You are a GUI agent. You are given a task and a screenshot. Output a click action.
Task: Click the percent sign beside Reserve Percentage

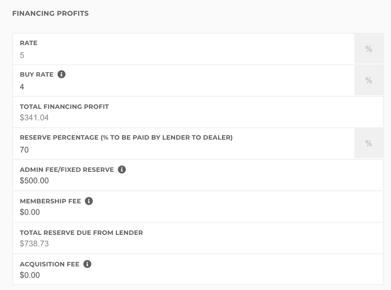coord(368,144)
